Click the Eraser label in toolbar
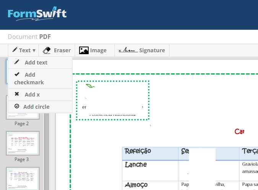 tap(62, 50)
